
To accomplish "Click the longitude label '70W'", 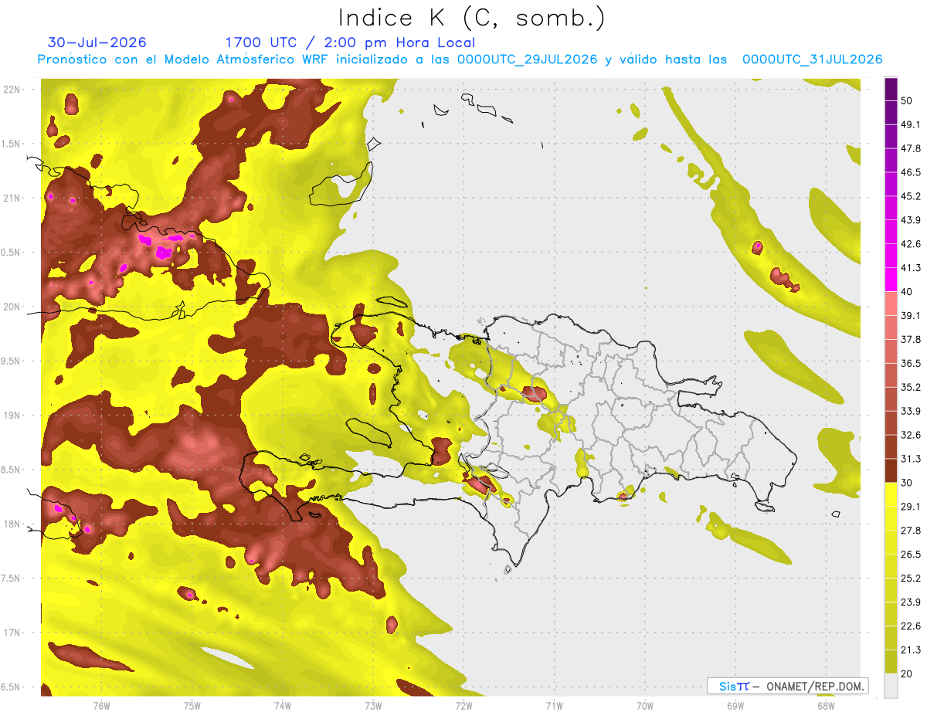I will tap(645, 705).
